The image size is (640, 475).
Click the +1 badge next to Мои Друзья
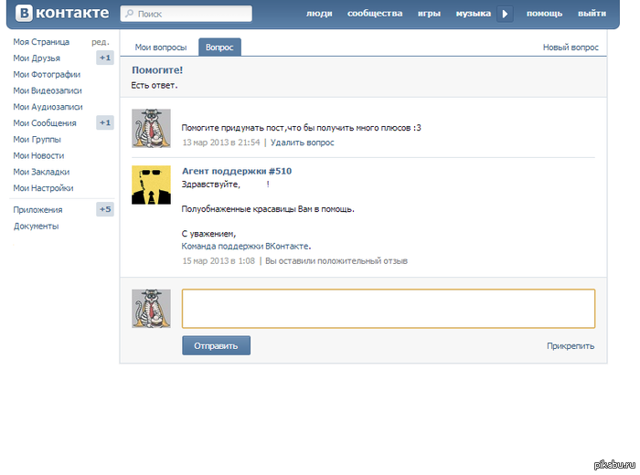[x=105, y=58]
